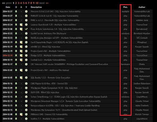Open 'SQL Buddy 1.3.3 - Remote Code Execution'
This screenshot has width=157, height=122.
point(51,78)
